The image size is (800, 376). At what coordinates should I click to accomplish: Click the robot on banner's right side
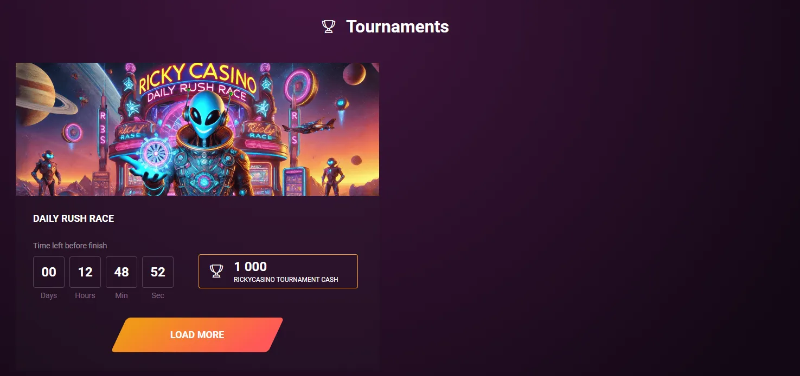coord(331,173)
